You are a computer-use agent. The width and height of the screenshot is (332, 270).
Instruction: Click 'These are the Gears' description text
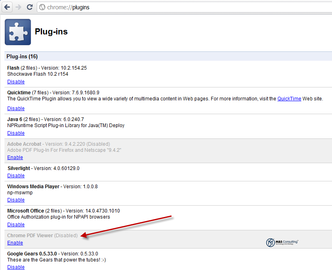(57, 260)
